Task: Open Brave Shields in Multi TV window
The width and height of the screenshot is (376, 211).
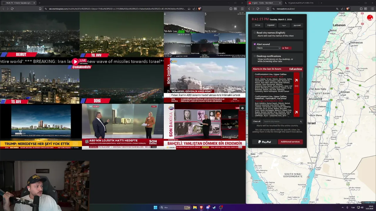Action: [199, 9]
